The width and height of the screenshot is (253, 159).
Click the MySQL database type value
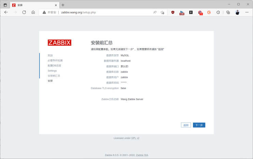pos(125,55)
